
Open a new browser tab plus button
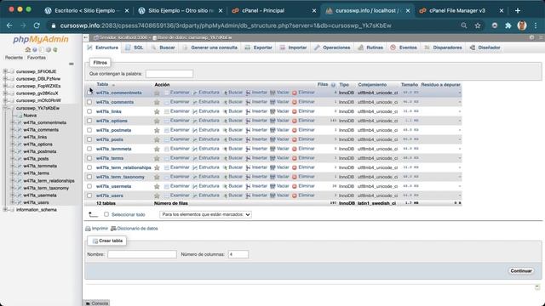pyautogui.click(x=518, y=11)
